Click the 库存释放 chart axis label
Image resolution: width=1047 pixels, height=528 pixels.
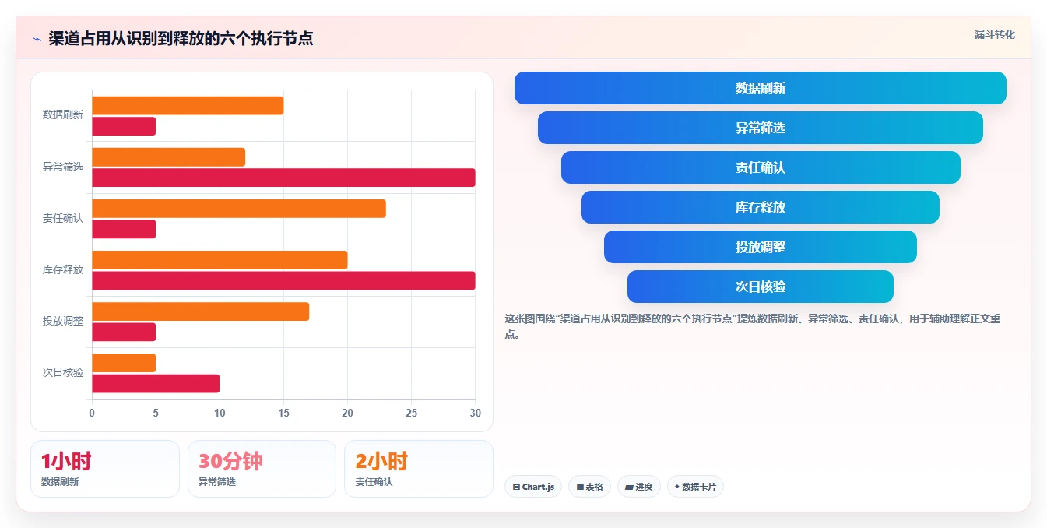coord(63,270)
